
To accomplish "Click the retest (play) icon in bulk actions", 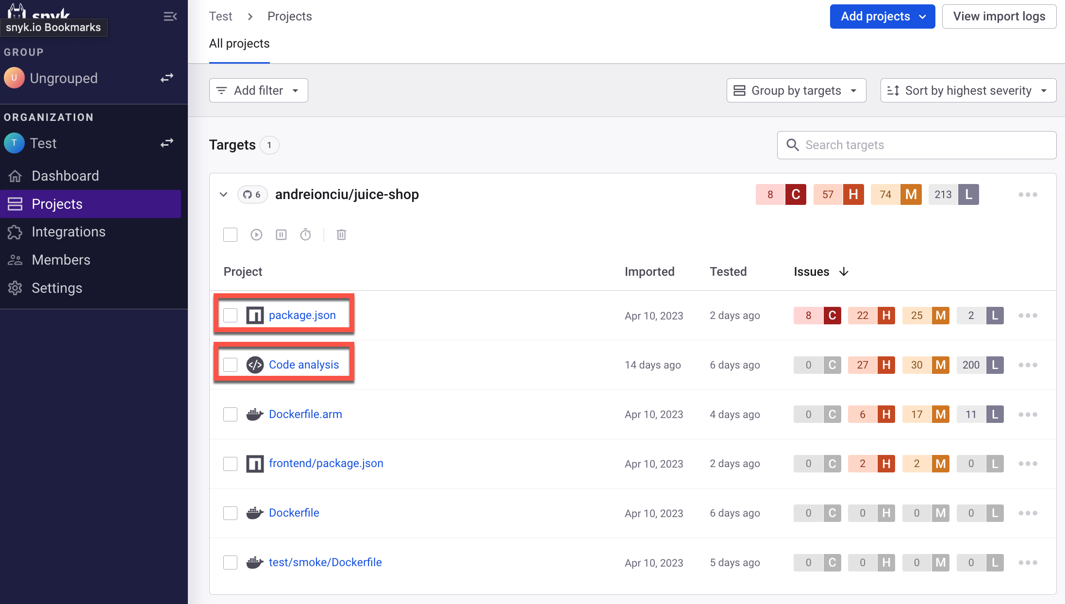I will [x=256, y=235].
